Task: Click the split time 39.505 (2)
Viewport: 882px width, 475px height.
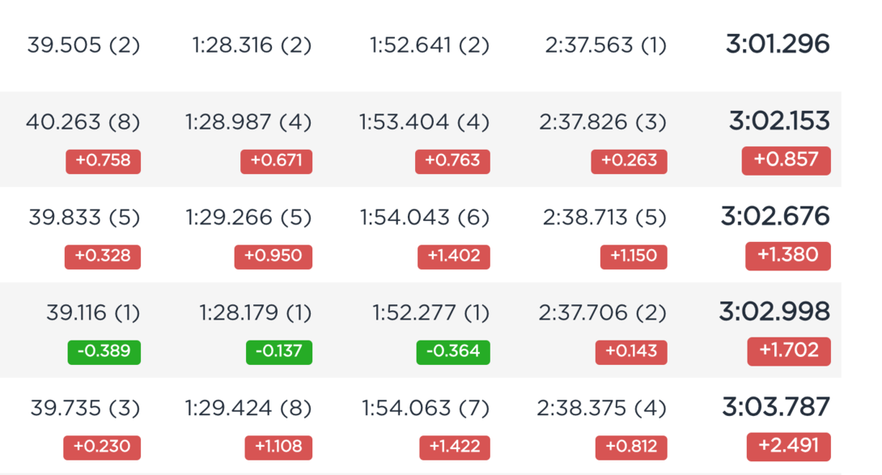Action: (83, 45)
